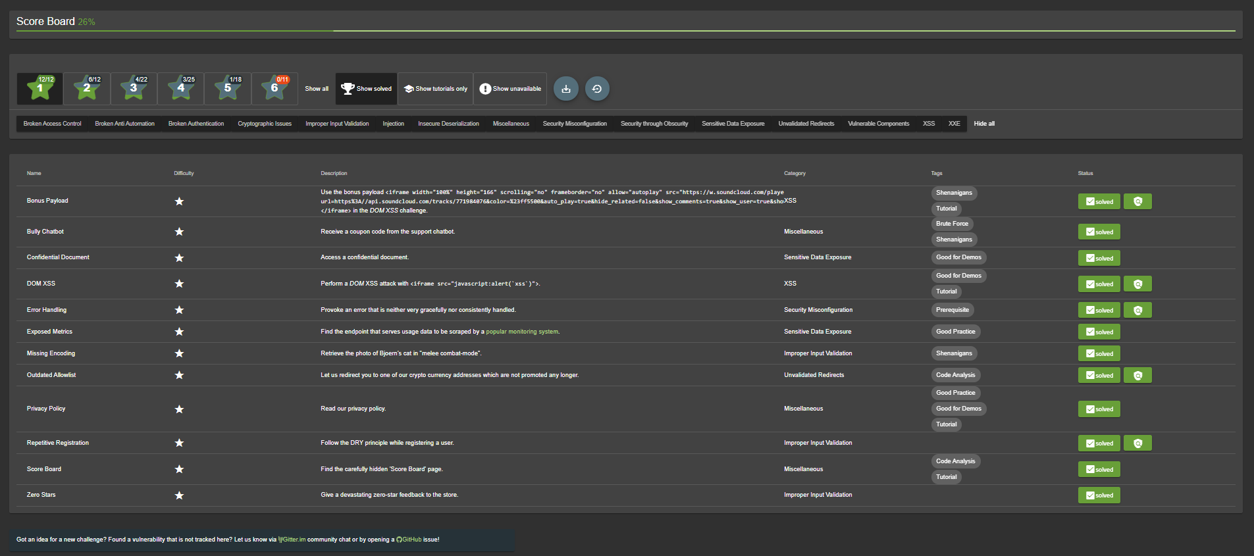Select Broken Access Control category filter
The image size is (1254, 556).
52,124
